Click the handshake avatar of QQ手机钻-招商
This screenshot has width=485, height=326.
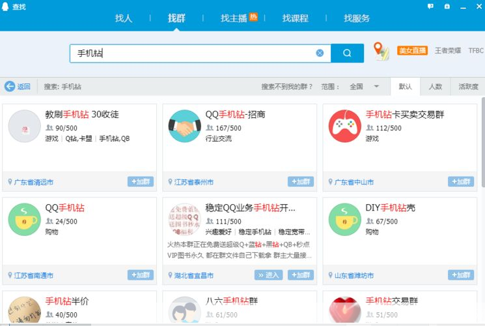pyautogui.click(x=184, y=126)
